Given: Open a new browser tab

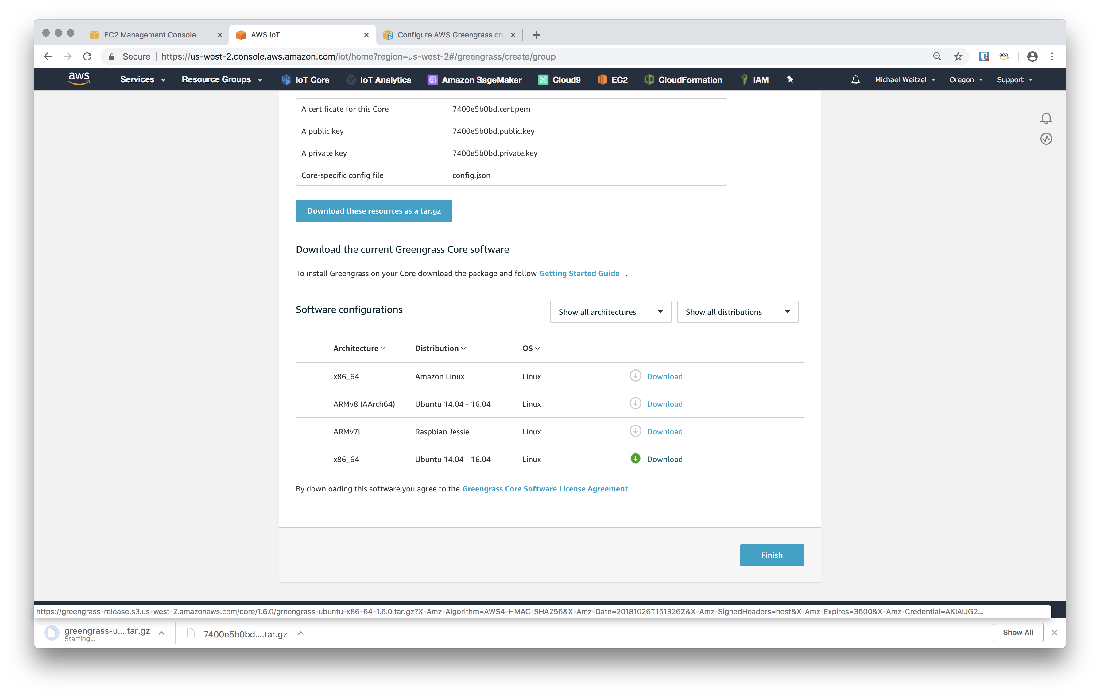Looking at the screenshot, I should [536, 35].
